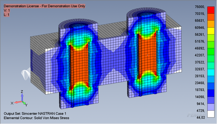Image resolution: width=217 pixels, height=124 pixels.
Task: Click the legend value 14098
Action: click(200, 97)
